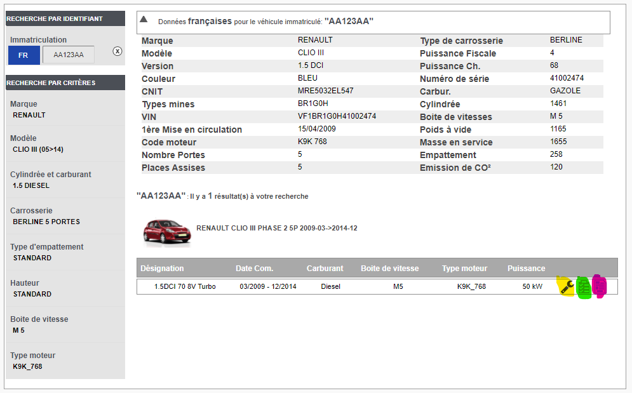
Task: Click the Cylindrée value 1461
Action: tap(558, 103)
